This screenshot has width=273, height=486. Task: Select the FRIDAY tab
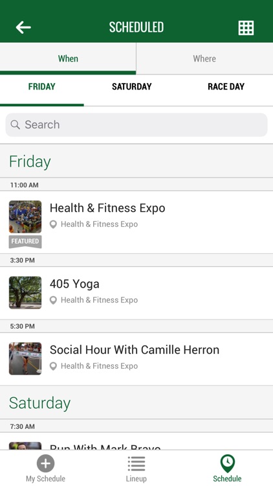point(42,86)
